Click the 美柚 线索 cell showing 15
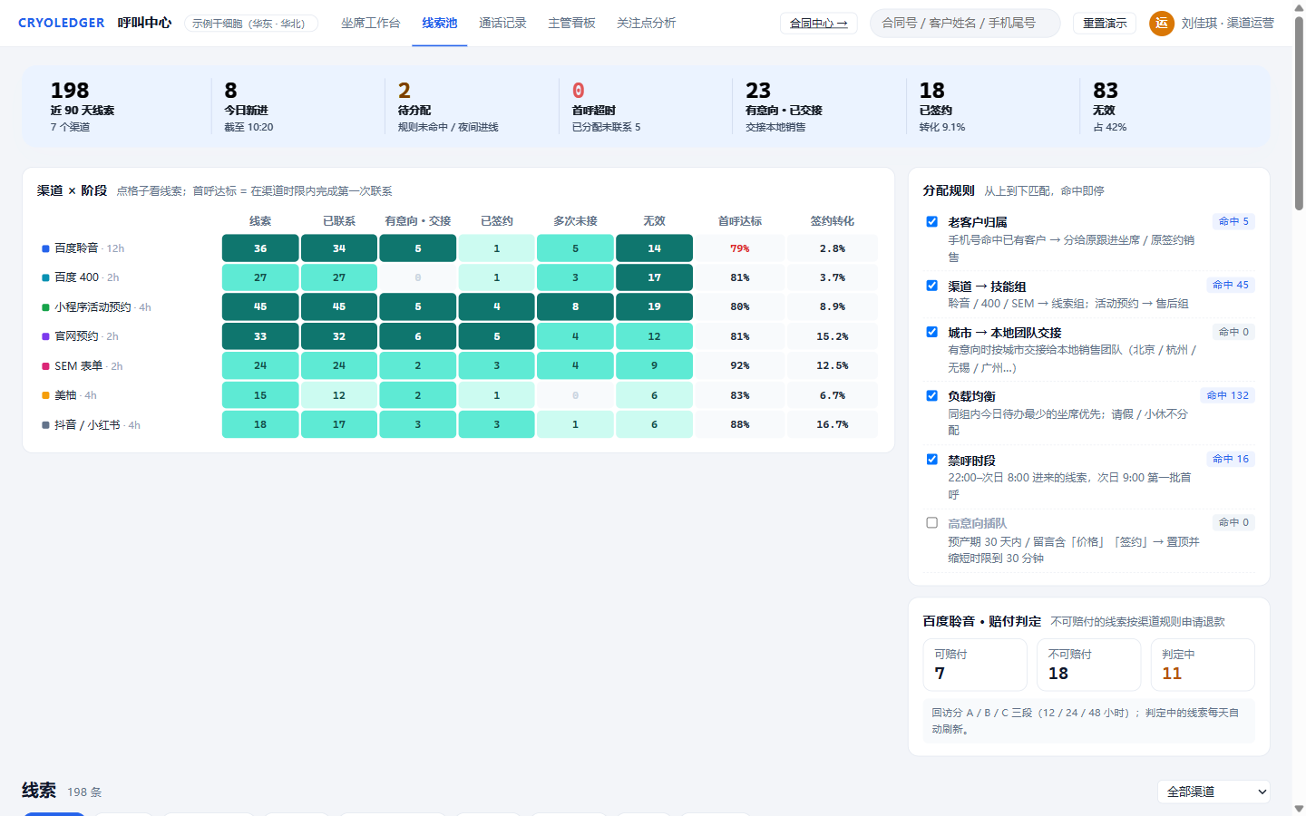1306x816 pixels. 260,395
